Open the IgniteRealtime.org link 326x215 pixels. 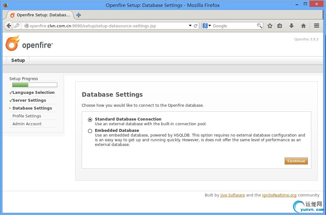click(279, 195)
